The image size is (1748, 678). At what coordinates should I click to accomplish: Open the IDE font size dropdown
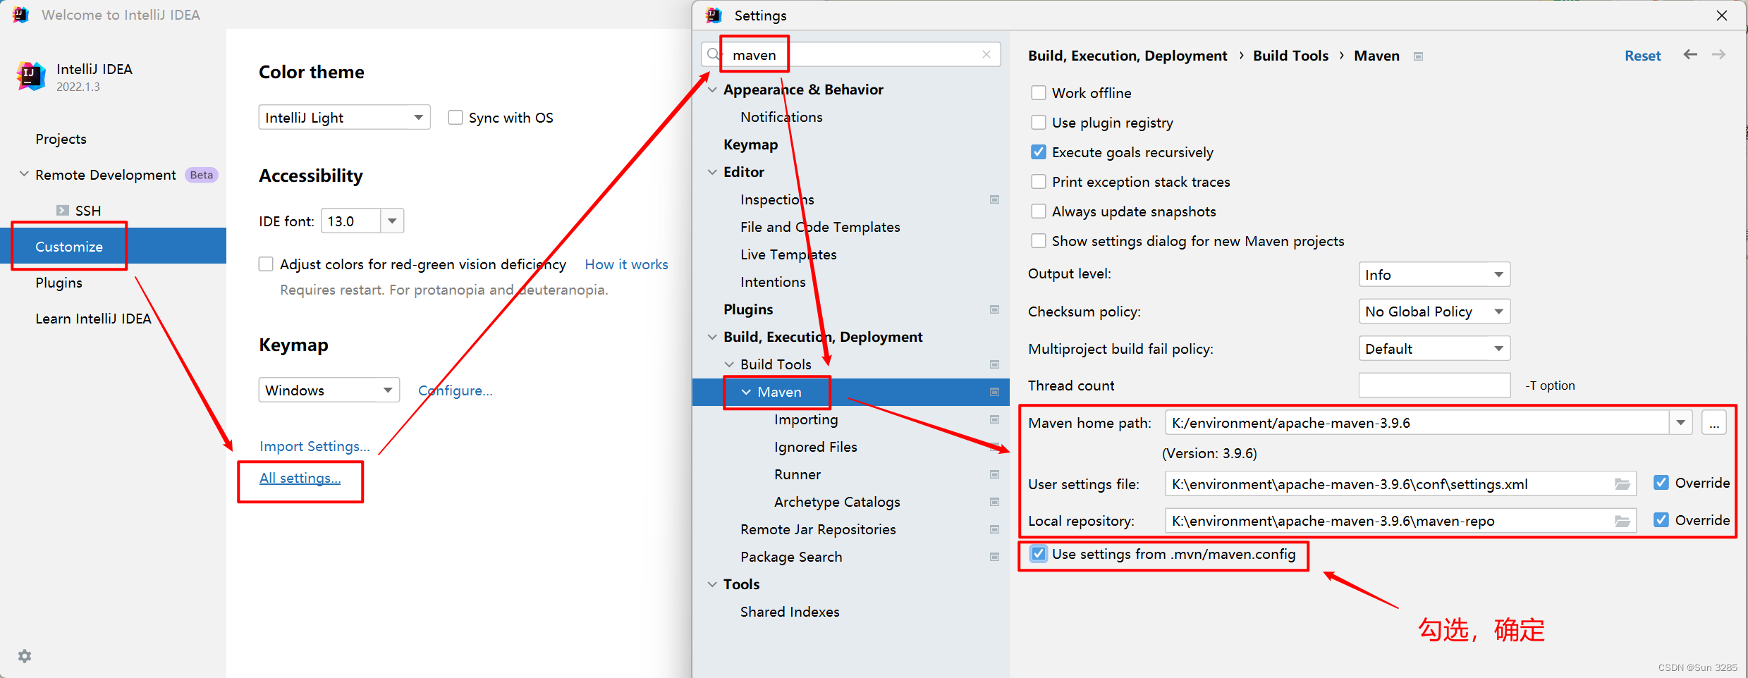tap(392, 221)
